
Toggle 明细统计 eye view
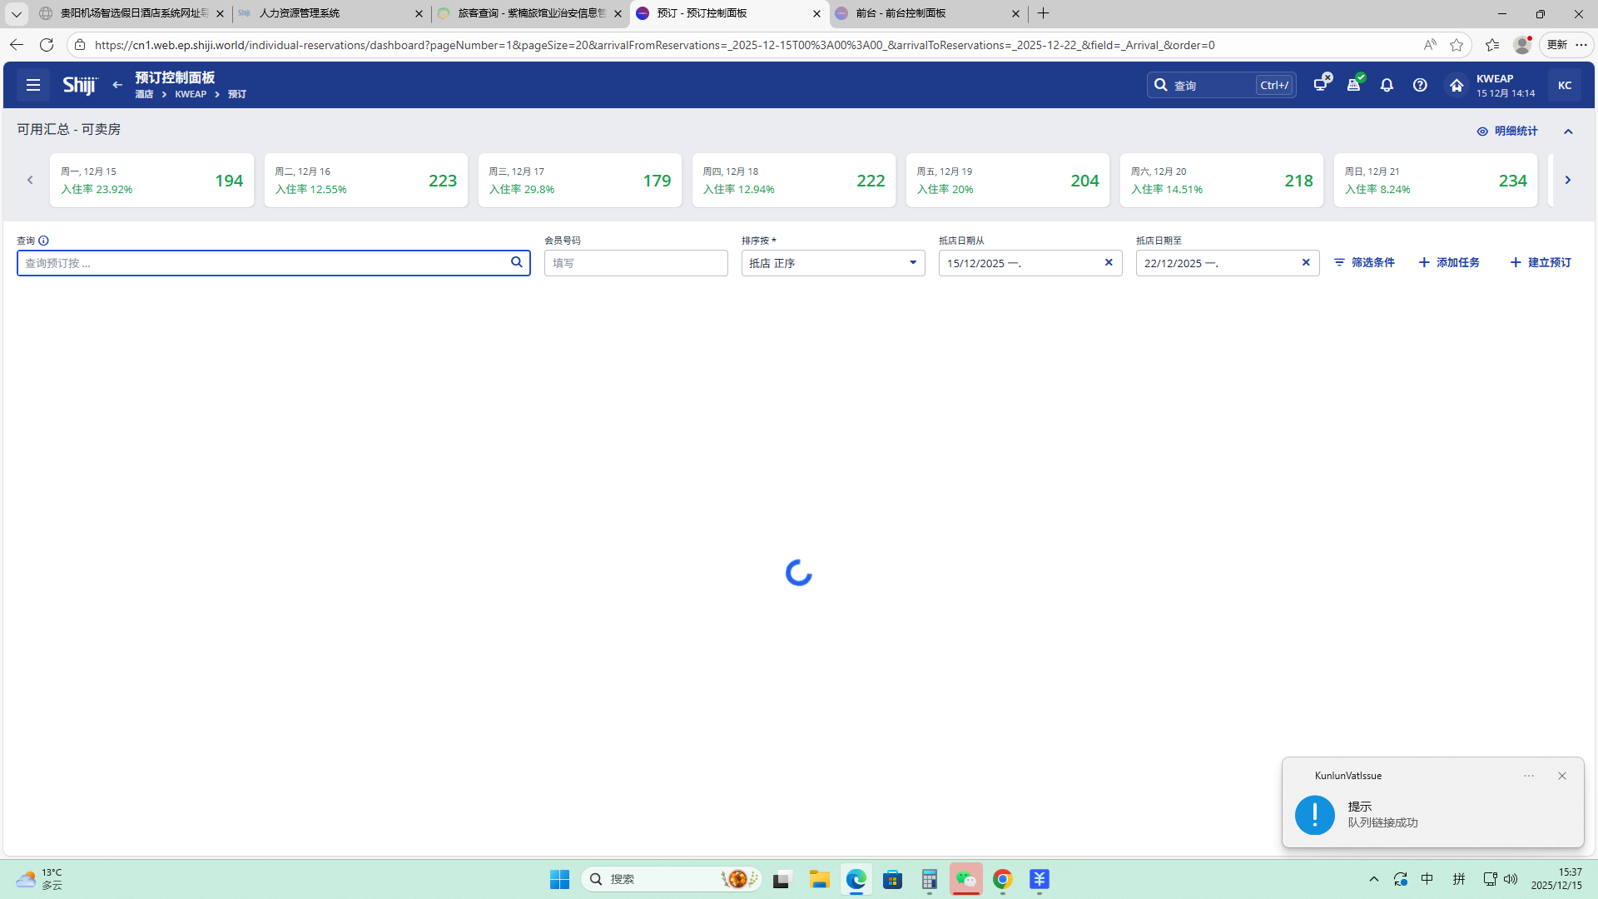[x=1507, y=132]
